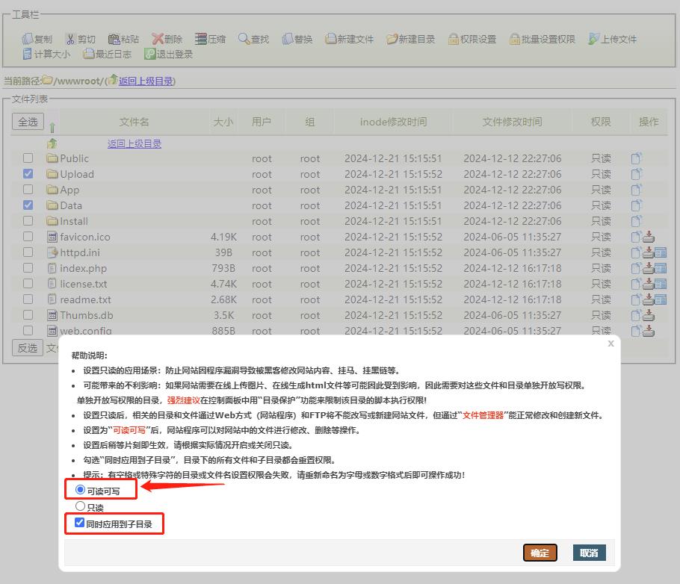Toggle the 同时应用到子目录 checkbox
Viewport: 680px width, 584px height.
point(80,524)
